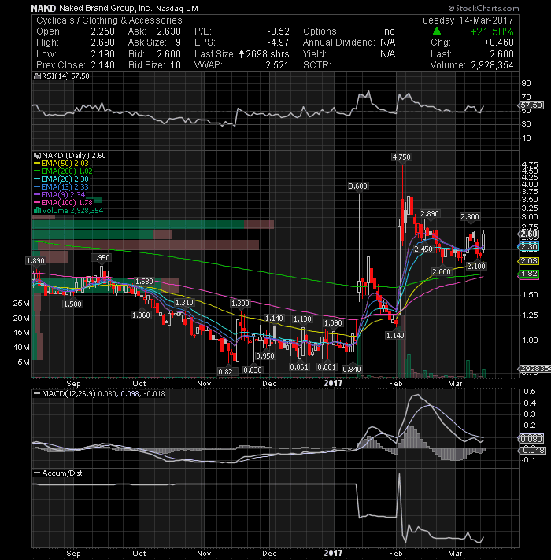Click the RSI(14) legend line icon
This screenshot has width=551, height=560.
point(37,76)
